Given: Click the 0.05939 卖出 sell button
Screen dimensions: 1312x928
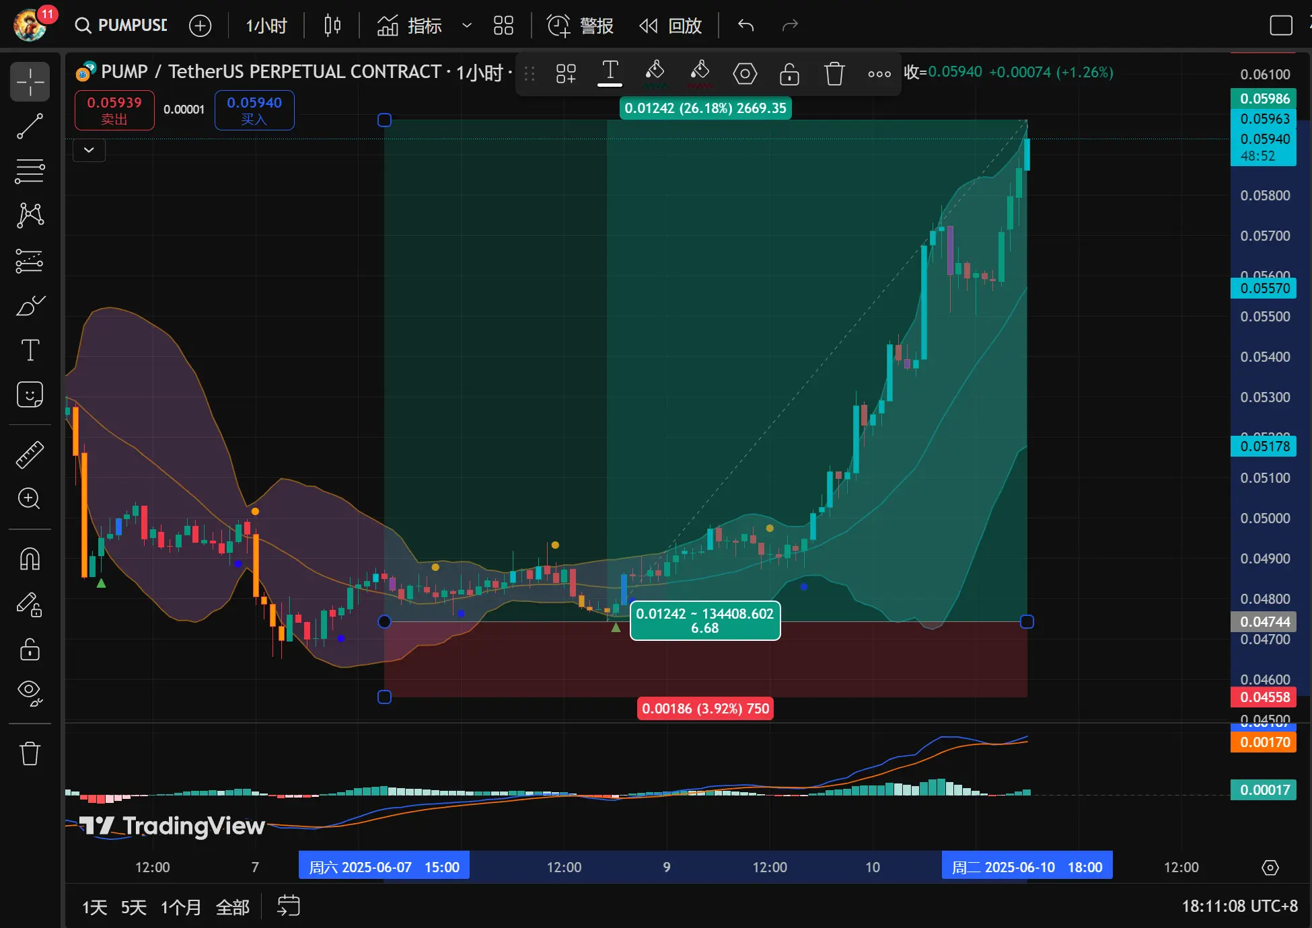Looking at the screenshot, I should pyautogui.click(x=114, y=110).
